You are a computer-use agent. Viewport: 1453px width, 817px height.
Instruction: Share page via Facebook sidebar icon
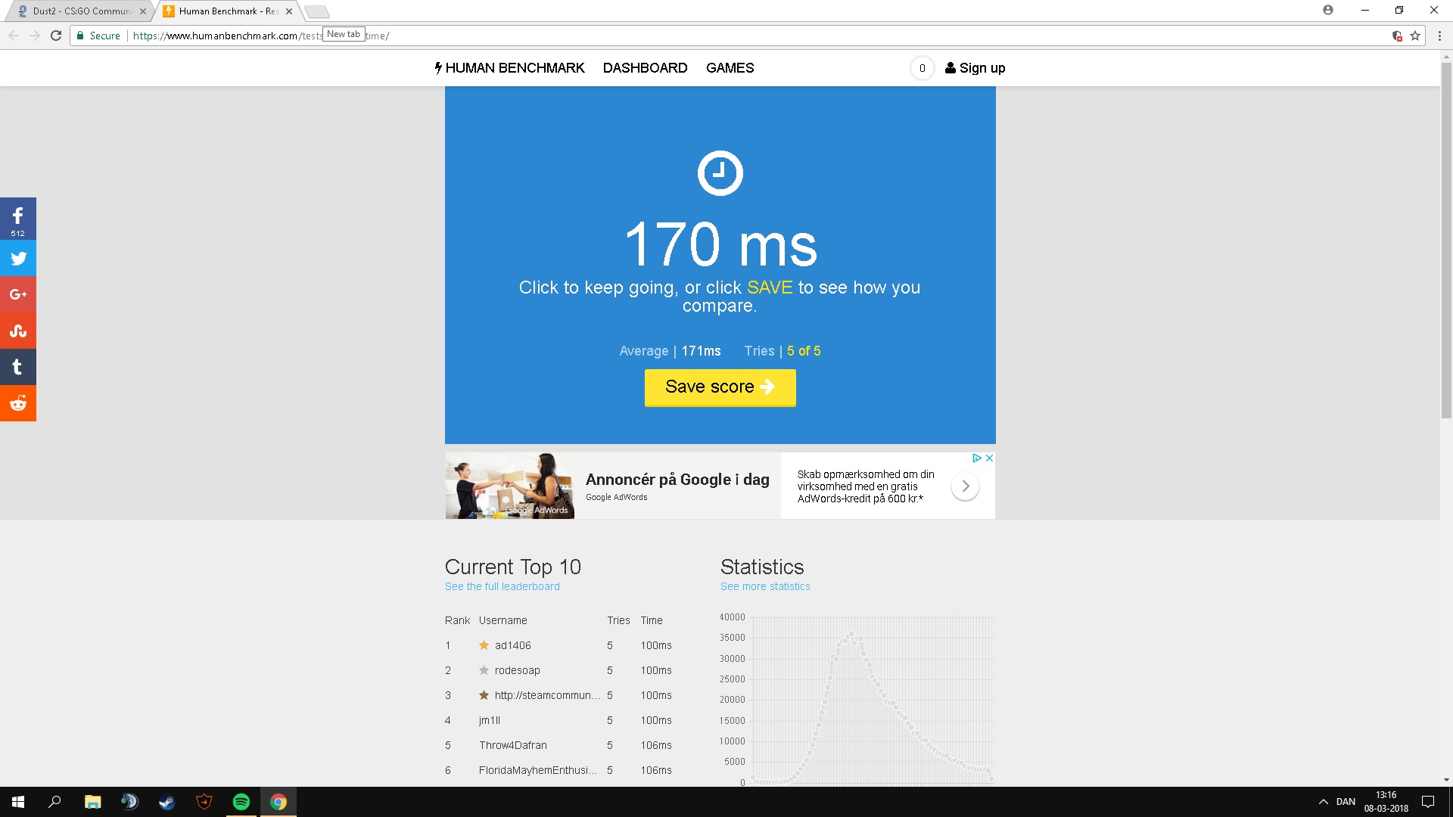click(x=18, y=219)
